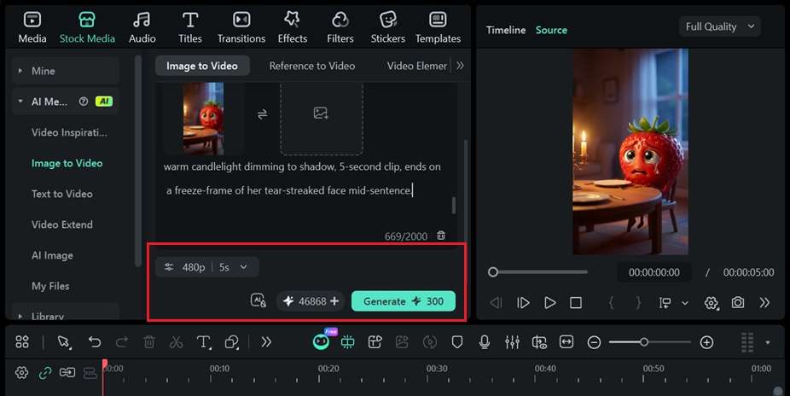The height and width of the screenshot is (396, 790).
Task: Show more tabs with double chevron
Action: pyautogui.click(x=460, y=66)
